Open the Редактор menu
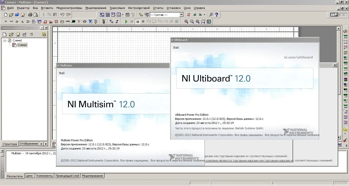The image size is (349, 186). tap(23, 8)
